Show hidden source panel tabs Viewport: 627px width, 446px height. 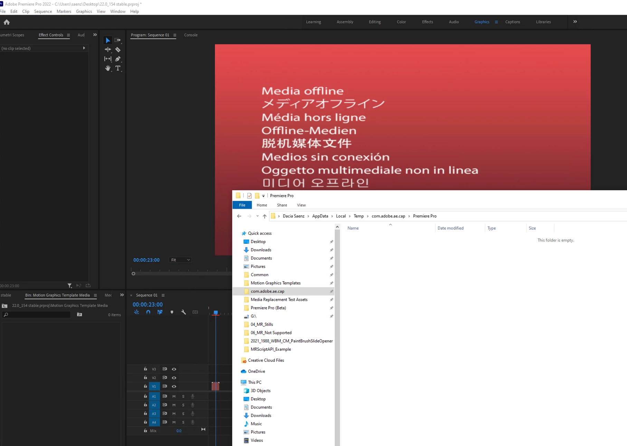tap(95, 35)
